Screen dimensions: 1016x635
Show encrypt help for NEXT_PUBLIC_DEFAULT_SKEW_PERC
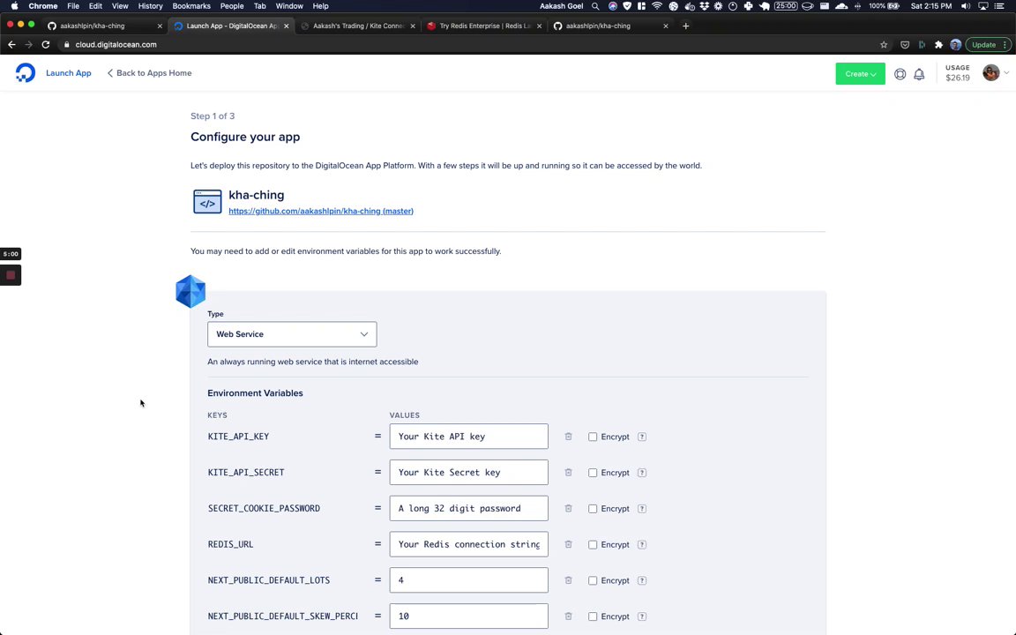(x=641, y=616)
